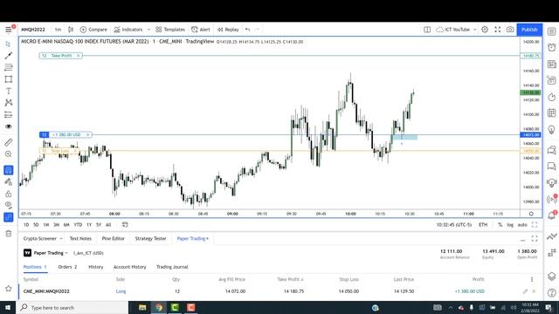Close the position line showing +1 380.00 USD
Screen dimensions: 559x314
(87, 134)
